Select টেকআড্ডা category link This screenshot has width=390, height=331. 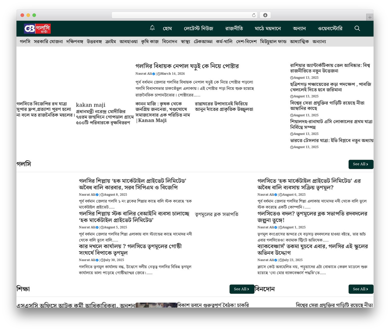tap(203, 42)
